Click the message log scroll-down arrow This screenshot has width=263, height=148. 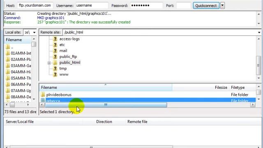tap(259, 23)
